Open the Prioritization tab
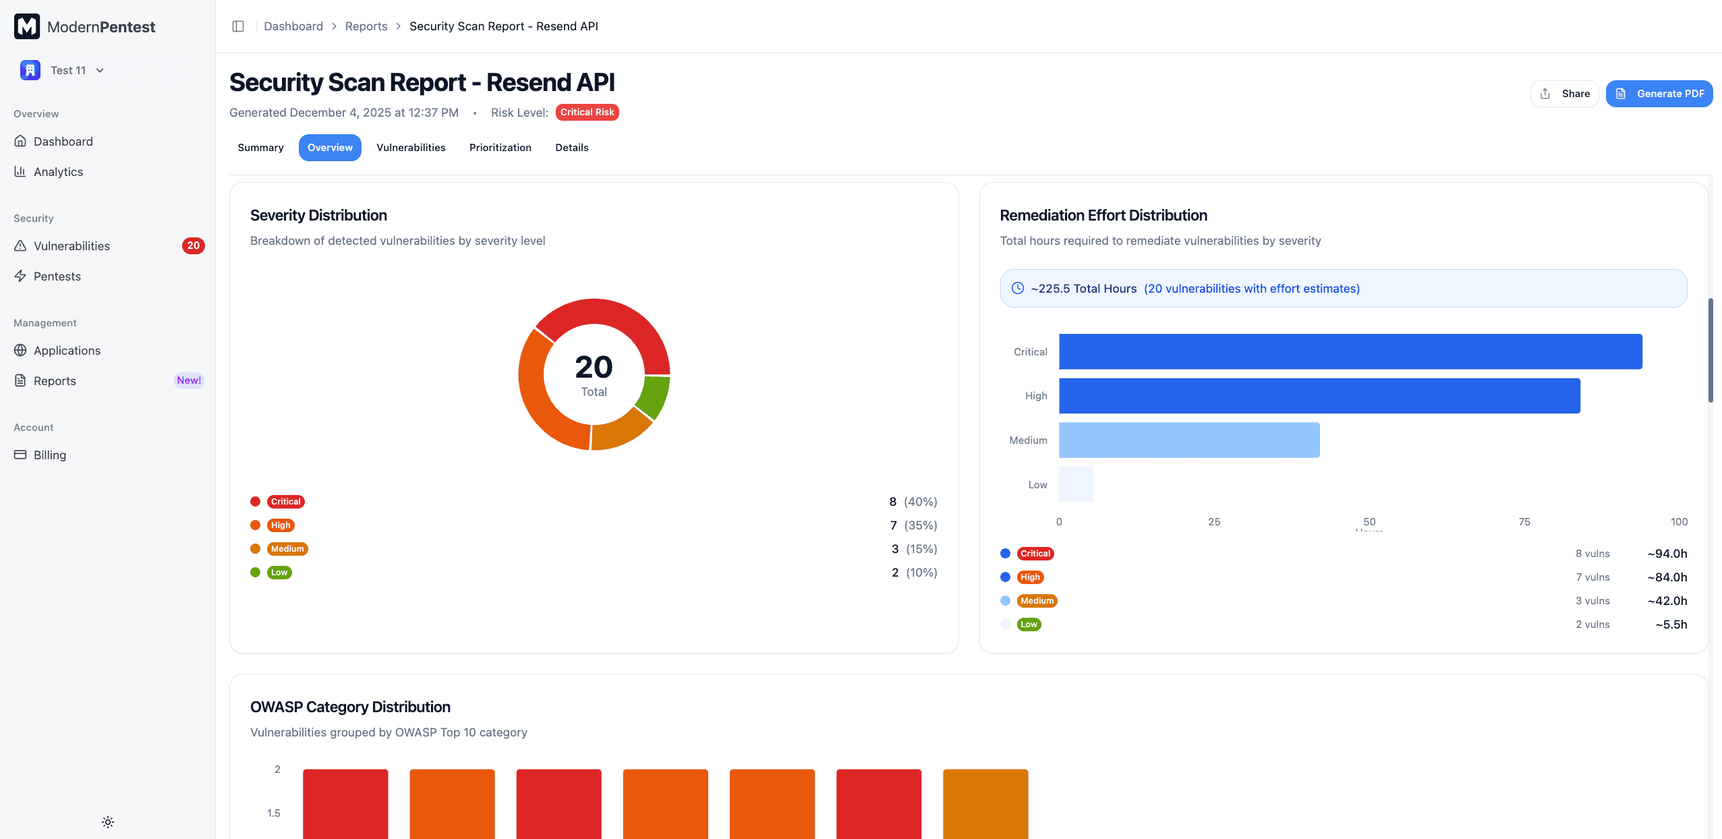The width and height of the screenshot is (1722, 839). click(x=500, y=147)
